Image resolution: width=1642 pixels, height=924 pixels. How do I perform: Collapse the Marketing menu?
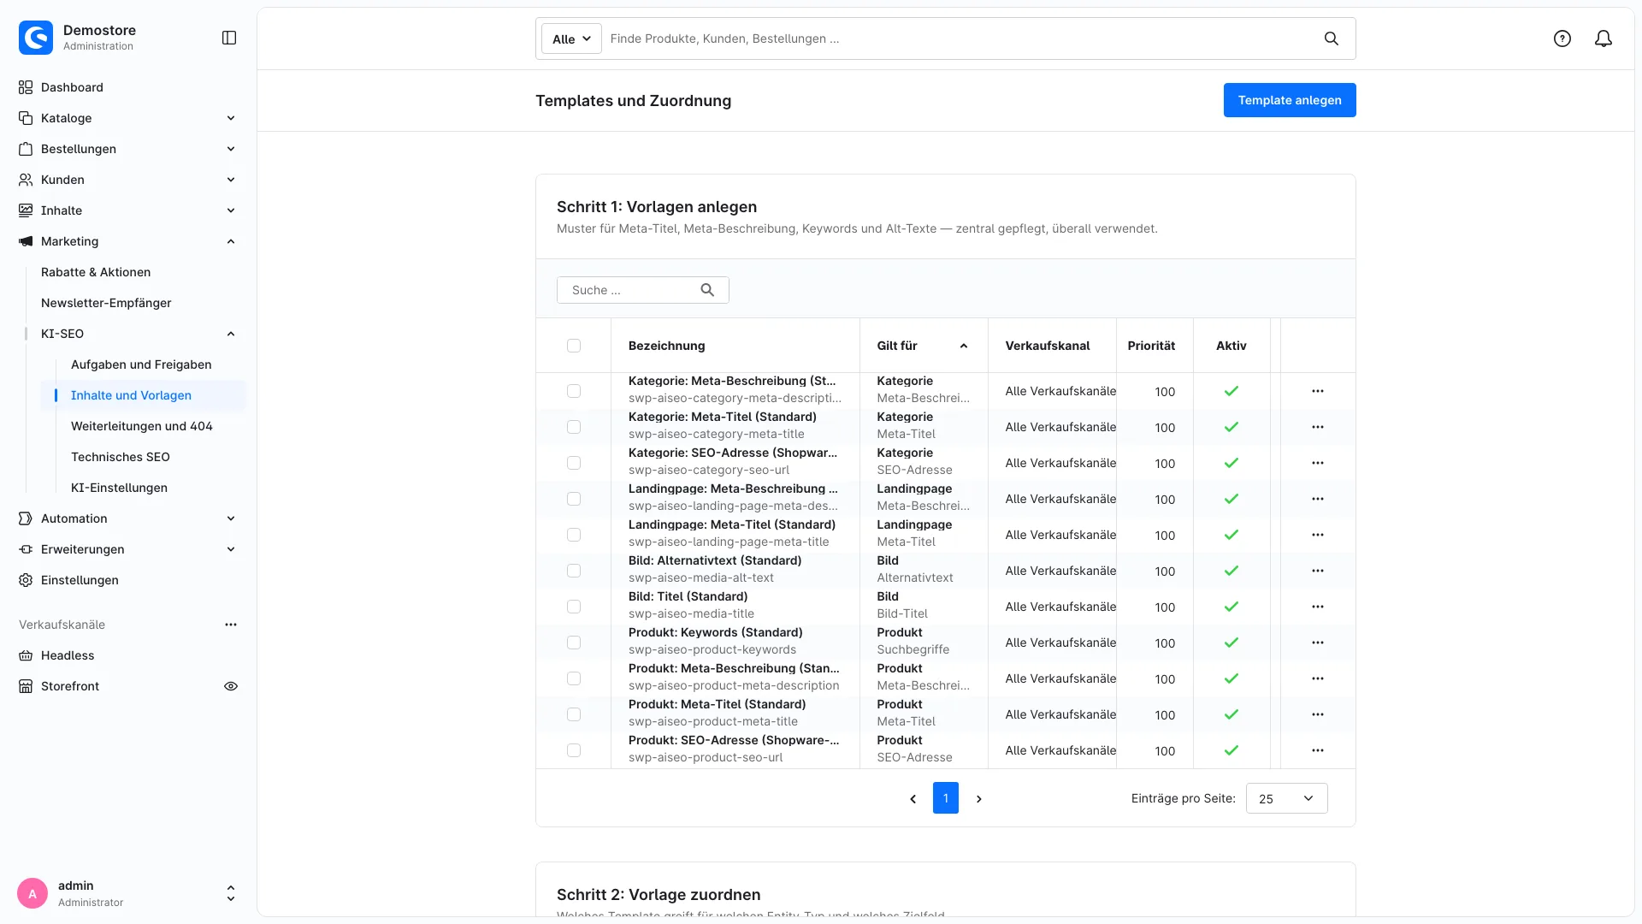pyautogui.click(x=231, y=241)
